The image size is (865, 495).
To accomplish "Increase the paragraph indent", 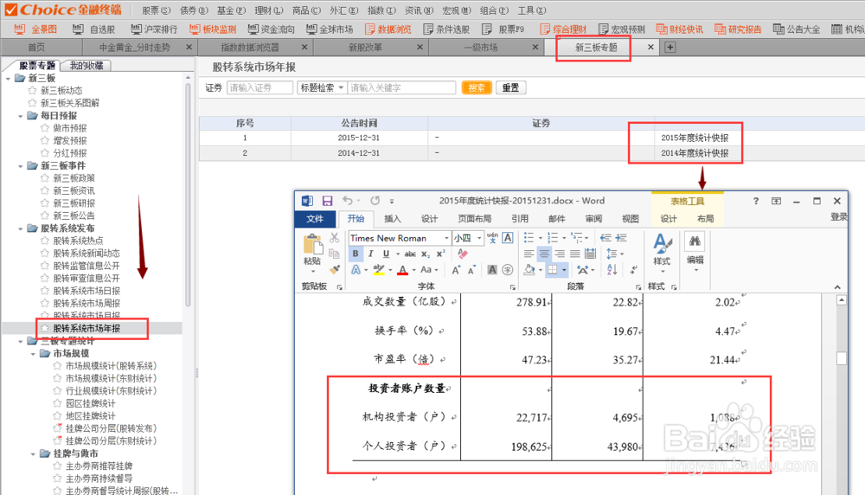I will point(621,238).
